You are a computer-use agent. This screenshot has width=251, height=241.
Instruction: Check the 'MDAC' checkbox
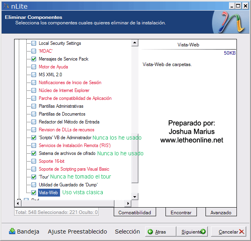tap(34, 51)
